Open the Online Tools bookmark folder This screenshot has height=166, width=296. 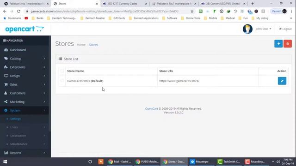coord(191,18)
